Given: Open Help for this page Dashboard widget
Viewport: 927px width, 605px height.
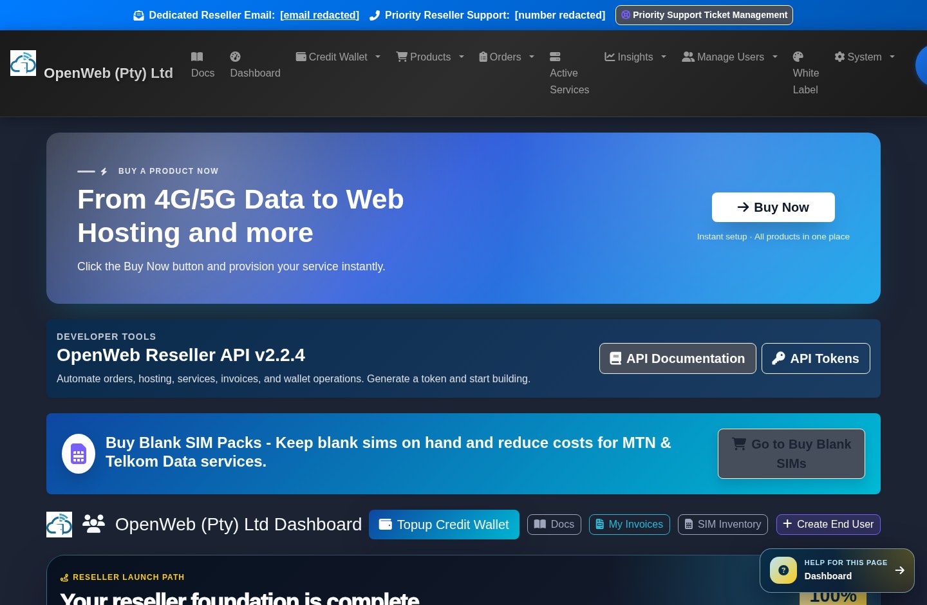Looking at the screenshot, I should click(837, 570).
